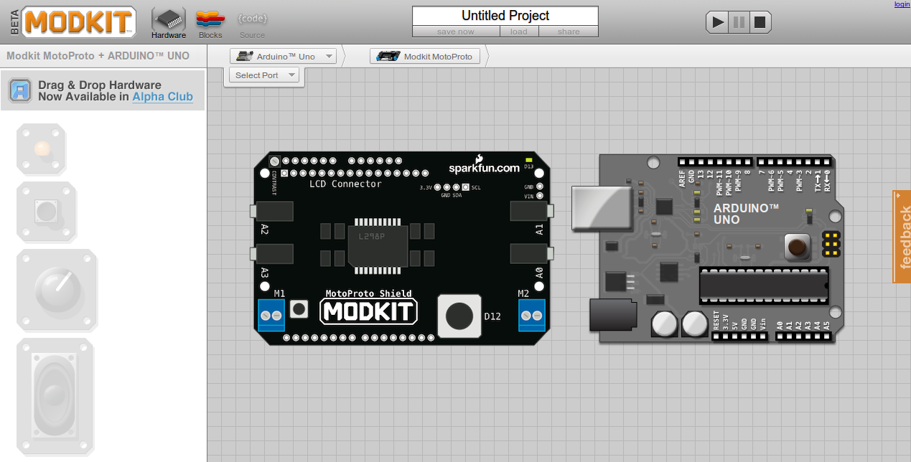Click the A1 connector on the shield
The width and height of the screenshot is (911, 462).
[x=532, y=211]
